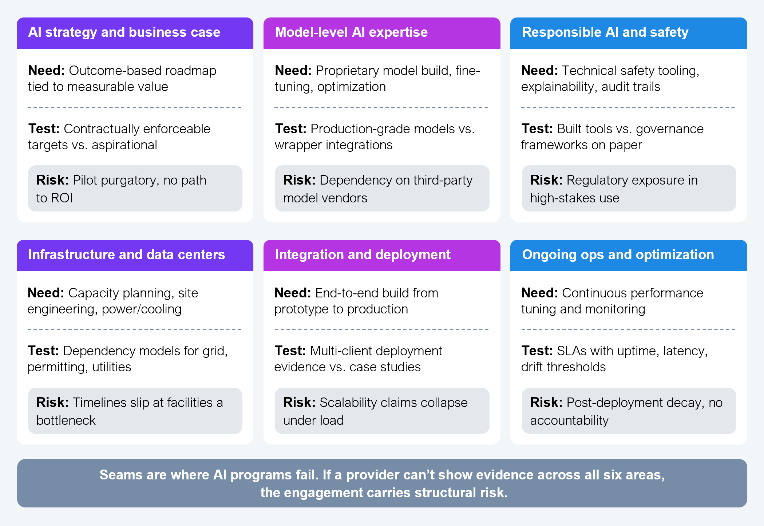Click the "Post-deployment decay" risk box
This screenshot has width=764, height=526.
pos(629,411)
